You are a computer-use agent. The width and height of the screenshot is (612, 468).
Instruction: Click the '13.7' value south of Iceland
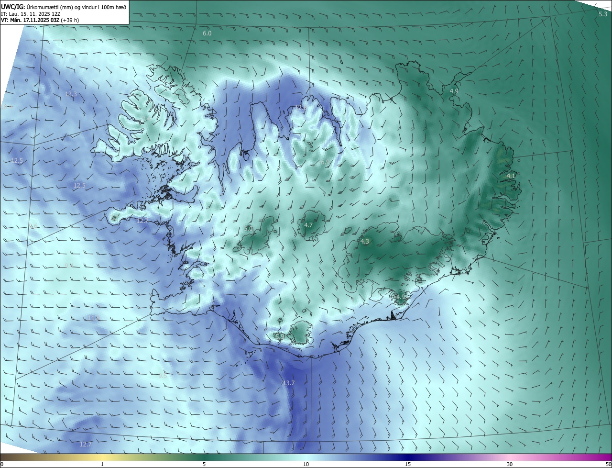point(288,383)
